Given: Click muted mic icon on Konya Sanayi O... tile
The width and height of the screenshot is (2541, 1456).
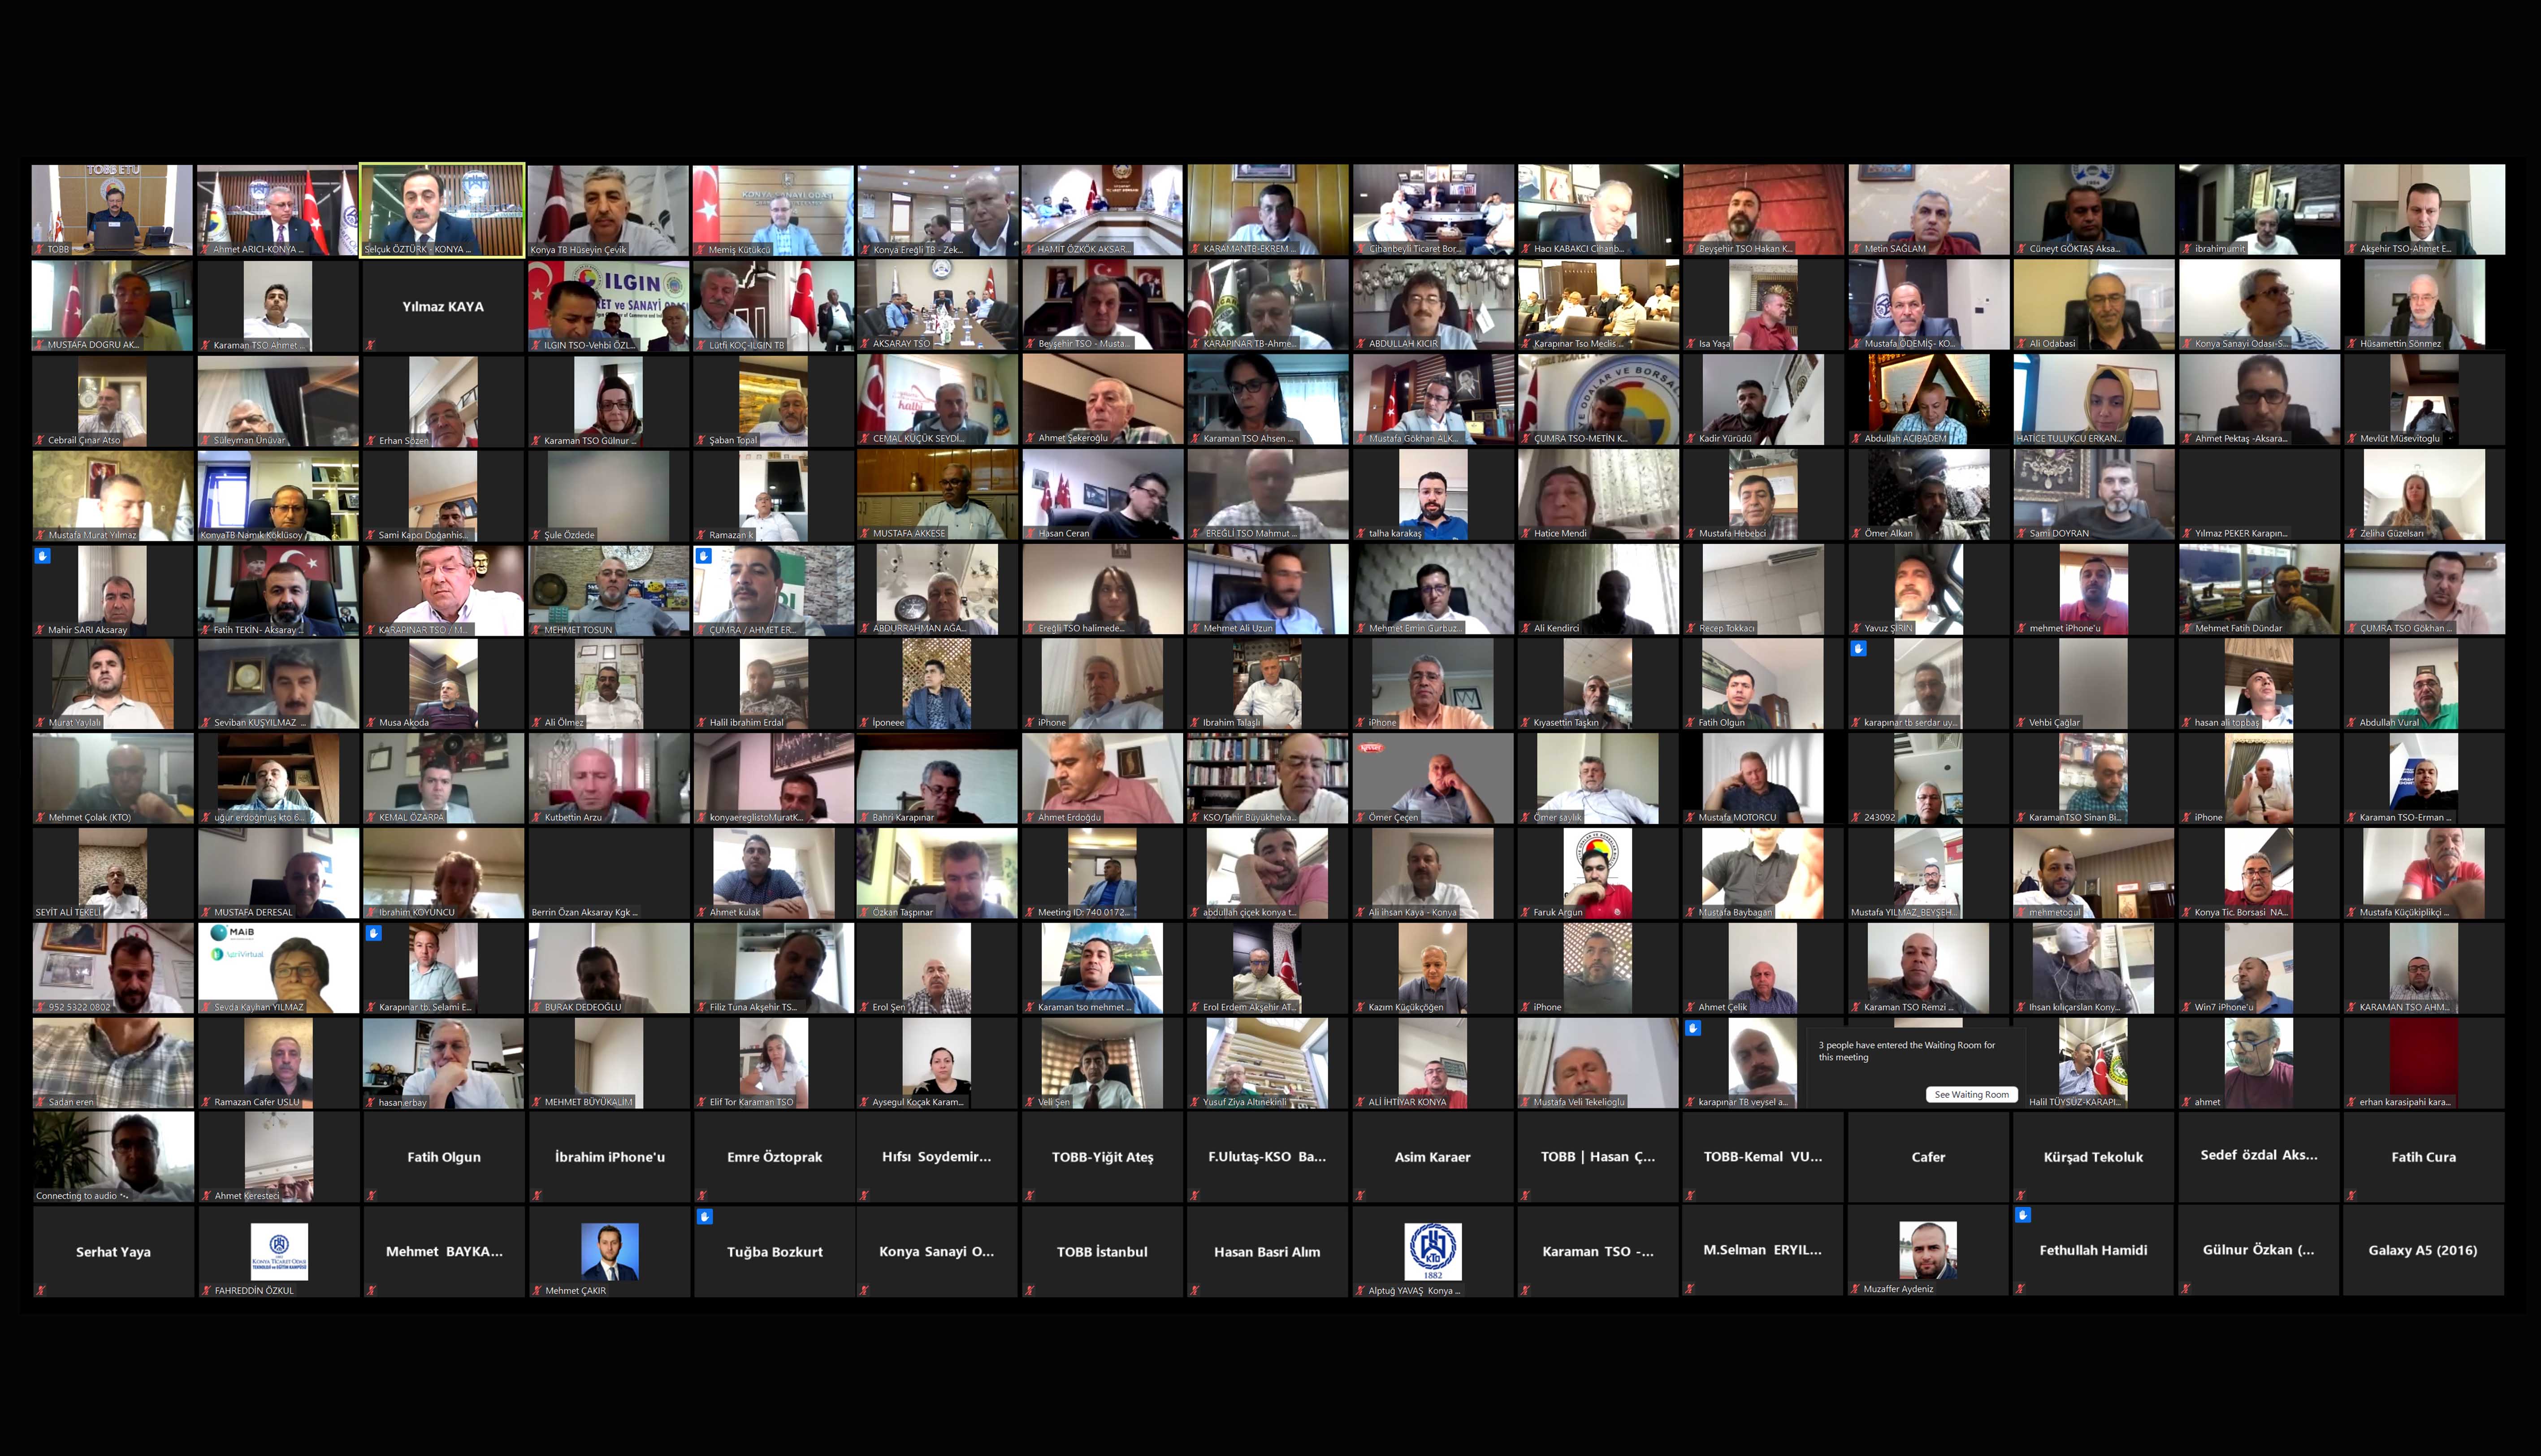Looking at the screenshot, I should tap(865, 1290).
